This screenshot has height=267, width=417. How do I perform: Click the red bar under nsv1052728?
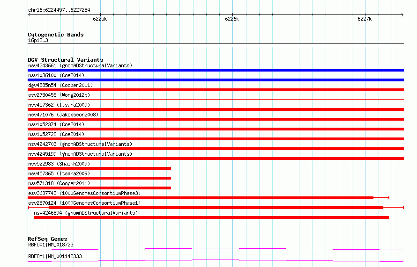coord(216,139)
